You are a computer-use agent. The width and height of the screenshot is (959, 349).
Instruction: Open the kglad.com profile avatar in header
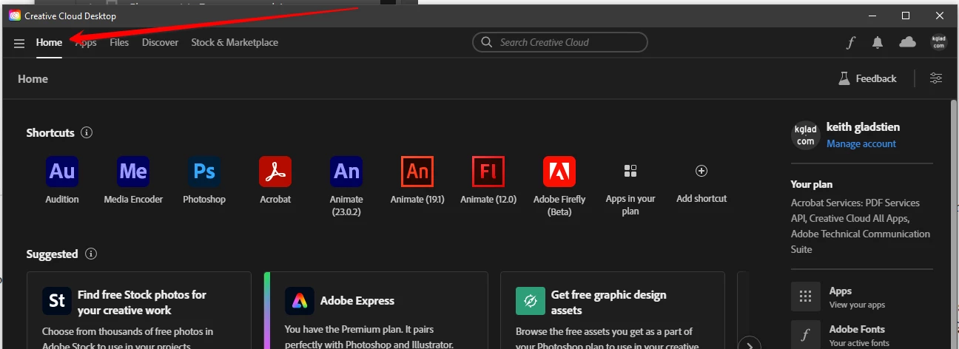pos(938,42)
